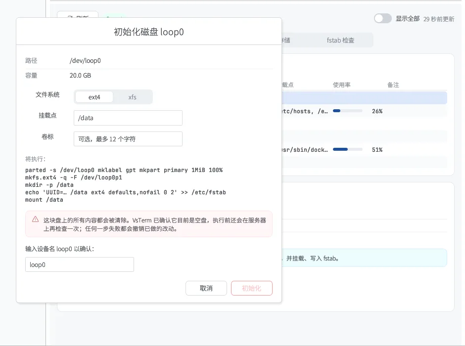Toggle the 显示全部 switch

[x=382, y=18]
